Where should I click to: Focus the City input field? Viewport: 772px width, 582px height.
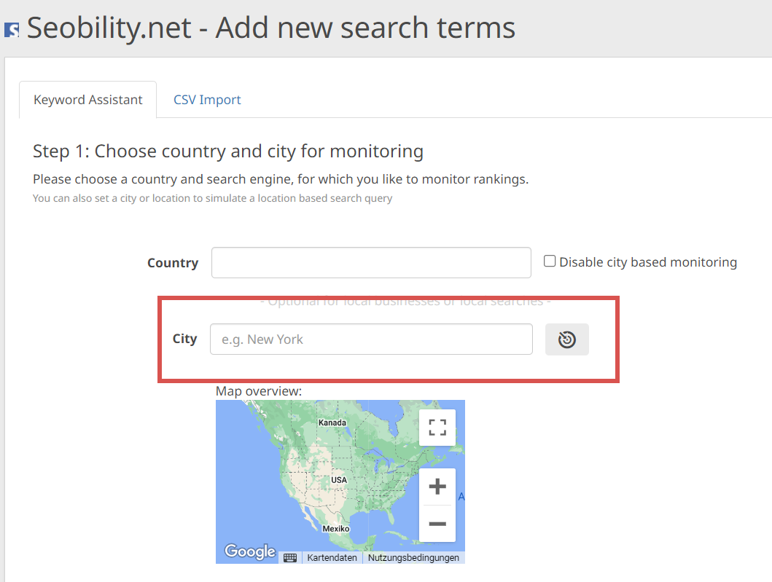[371, 339]
